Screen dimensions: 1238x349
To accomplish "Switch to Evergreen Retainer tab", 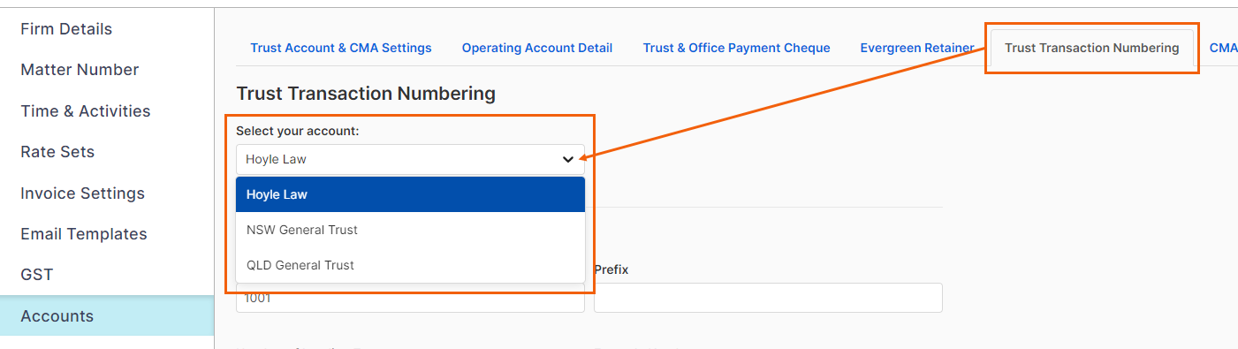I will pos(917,48).
